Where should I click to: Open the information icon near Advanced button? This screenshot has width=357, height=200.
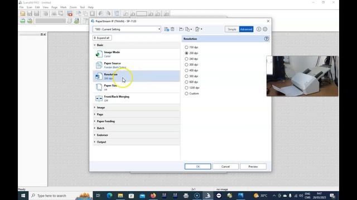[259, 29]
